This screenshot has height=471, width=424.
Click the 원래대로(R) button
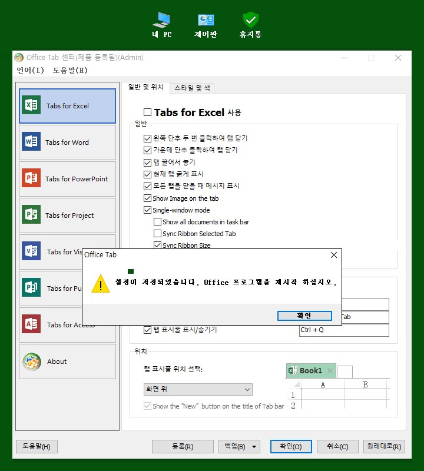[x=384, y=447]
